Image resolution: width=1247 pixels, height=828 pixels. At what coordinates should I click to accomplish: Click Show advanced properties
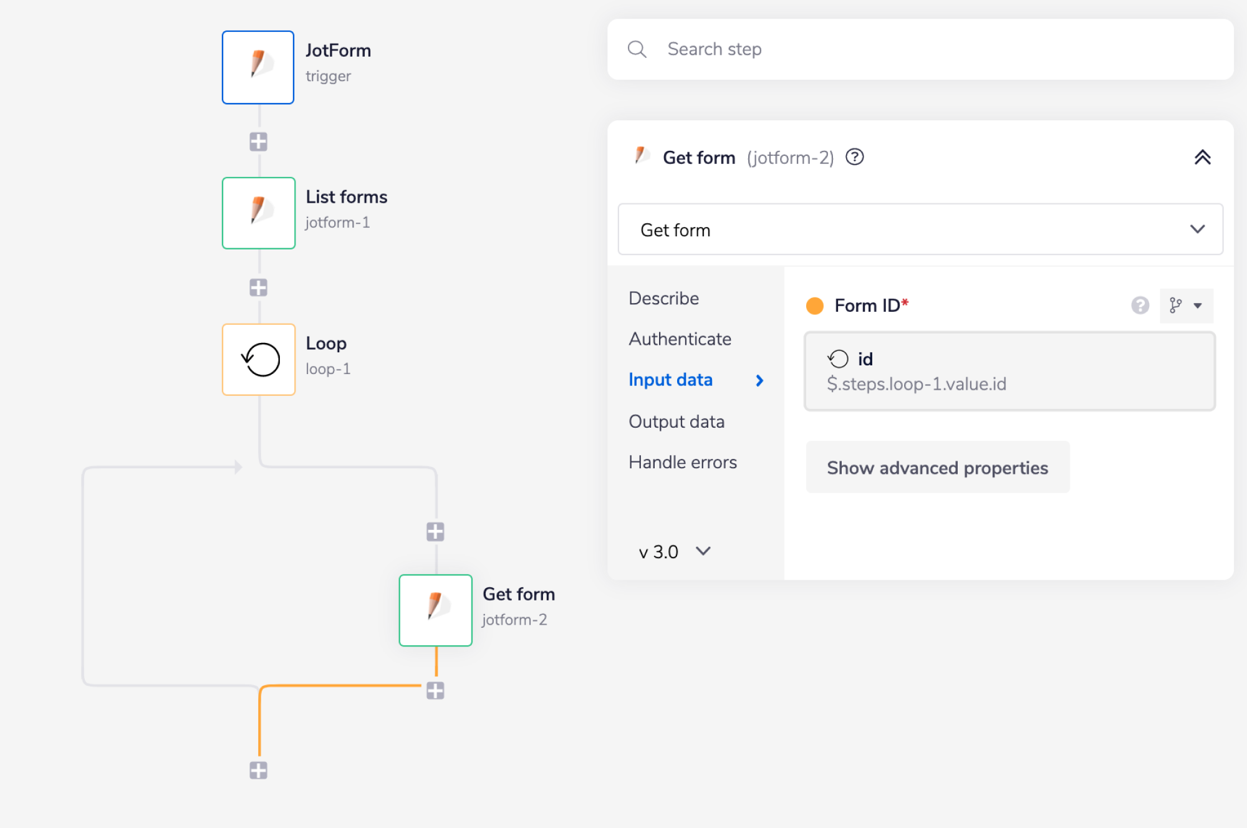pyautogui.click(x=937, y=468)
